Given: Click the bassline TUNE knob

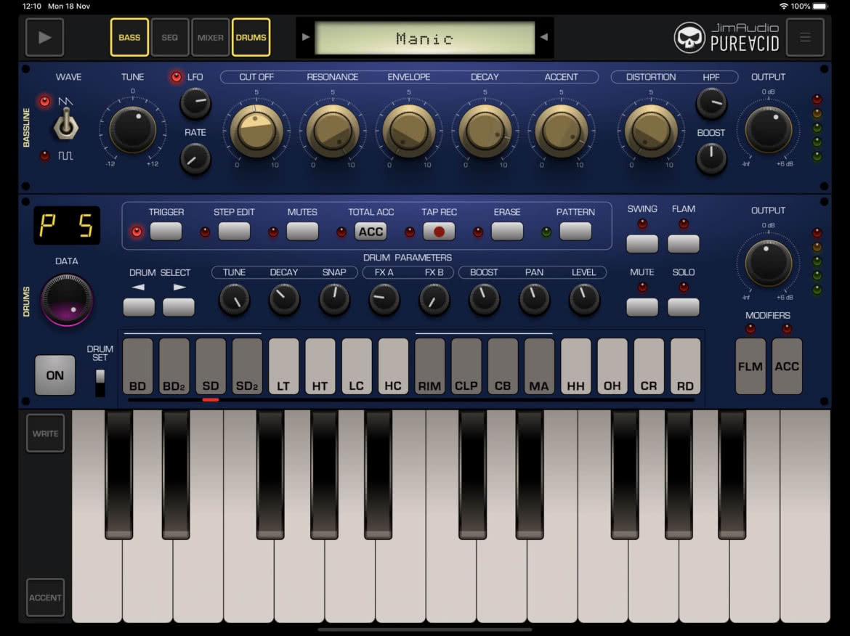Looking at the screenshot, I should 132,129.
